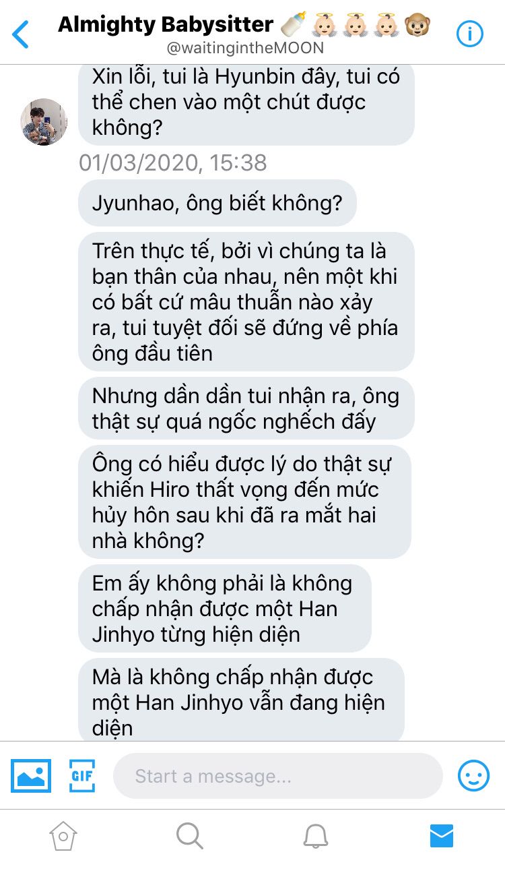Tap the 'Nhưng dần dần tui nhận ra' bubble
This screenshot has width=505, height=877.
(246, 409)
